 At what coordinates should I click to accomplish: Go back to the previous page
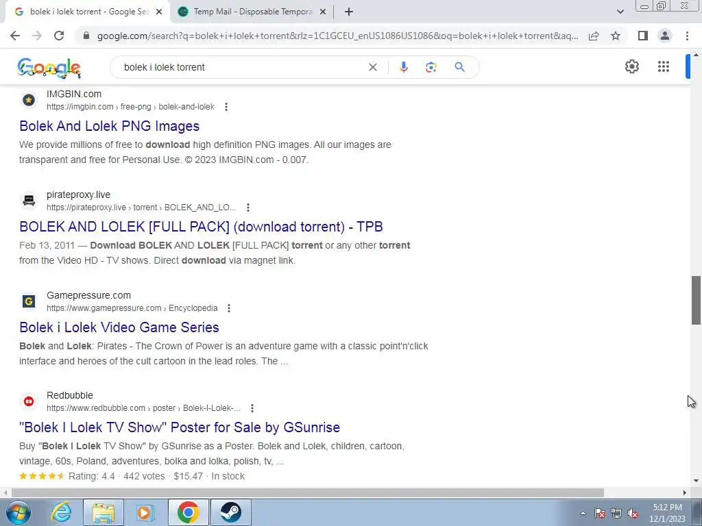pos(15,36)
